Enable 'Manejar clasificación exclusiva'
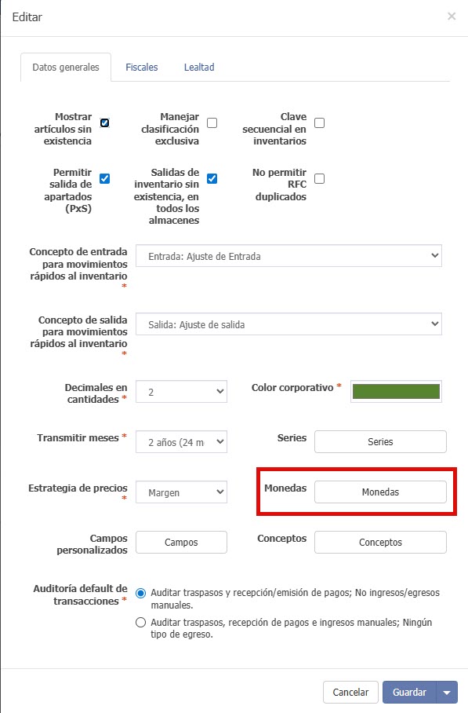Image resolution: width=468 pixels, height=713 pixels. click(212, 122)
